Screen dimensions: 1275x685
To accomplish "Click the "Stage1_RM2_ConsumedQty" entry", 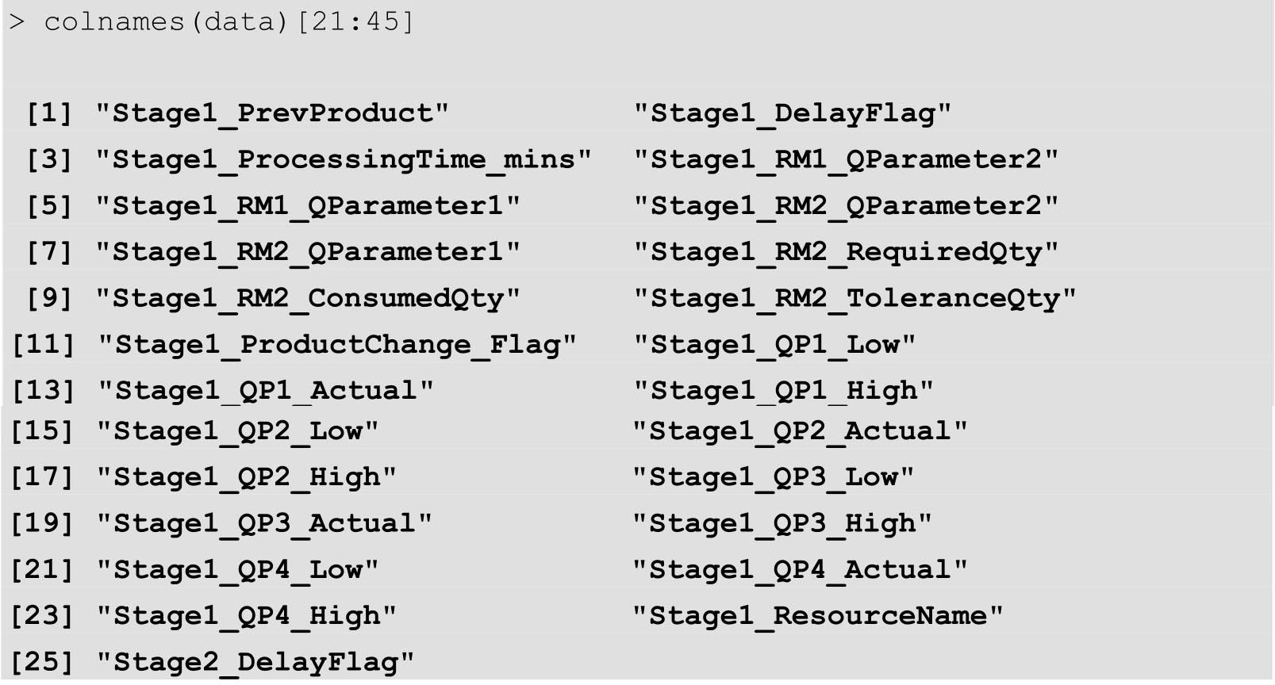I will [308, 299].
